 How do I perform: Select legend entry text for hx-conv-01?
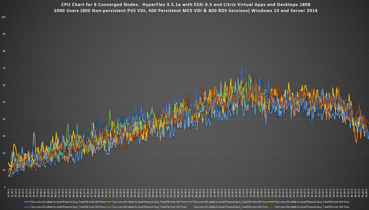click(x=68, y=202)
